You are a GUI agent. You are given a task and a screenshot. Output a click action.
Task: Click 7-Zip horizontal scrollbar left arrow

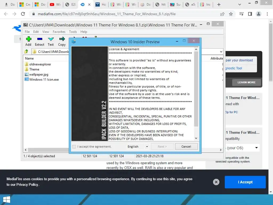tap(26, 150)
